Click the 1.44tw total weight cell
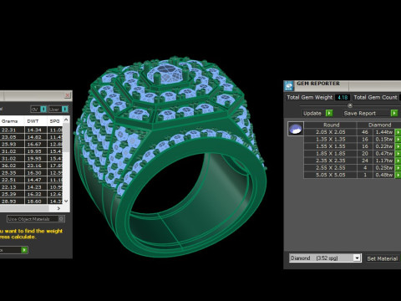The image size is (401, 301). [384, 132]
